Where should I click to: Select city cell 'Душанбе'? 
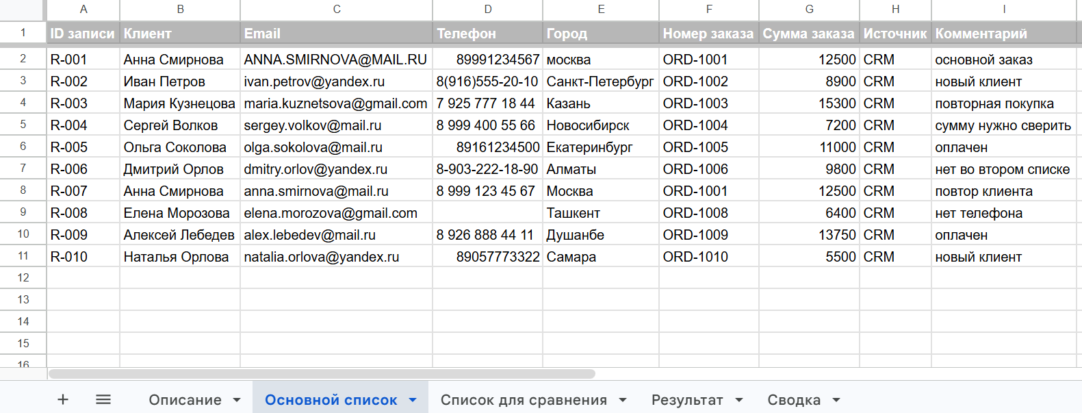tap(601, 235)
